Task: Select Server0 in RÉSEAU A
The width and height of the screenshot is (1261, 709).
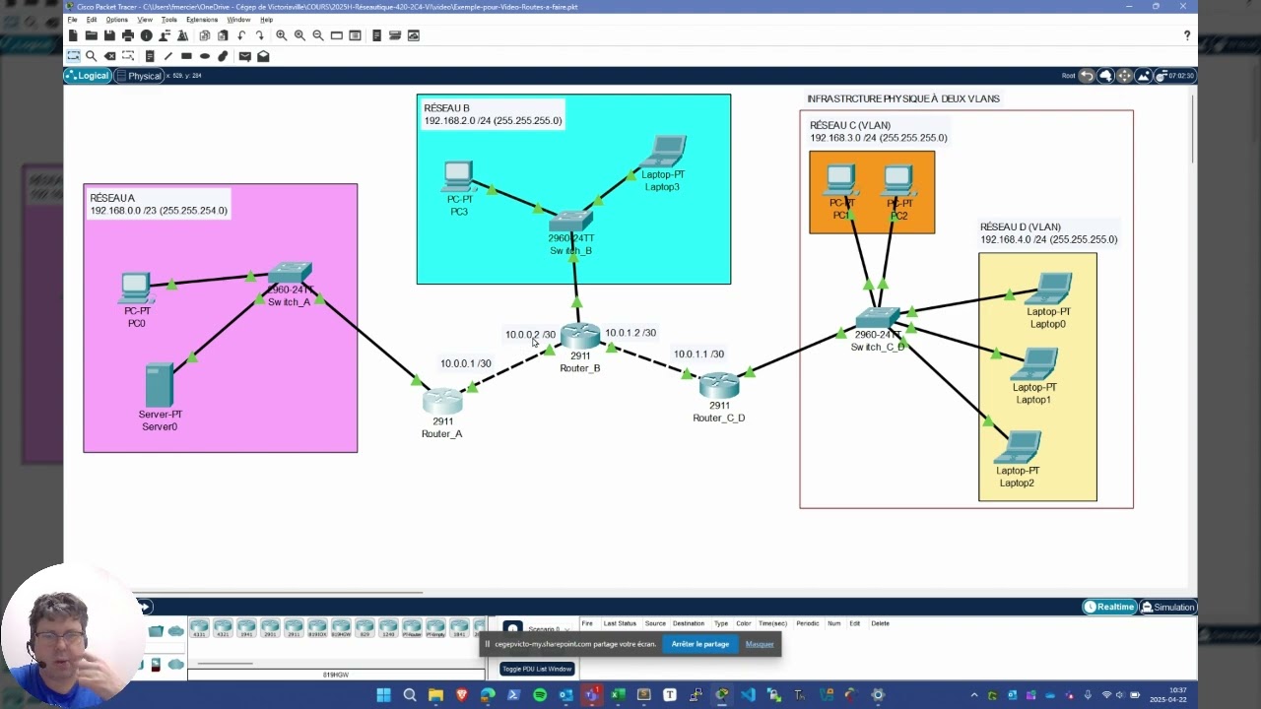Action: 160,385
